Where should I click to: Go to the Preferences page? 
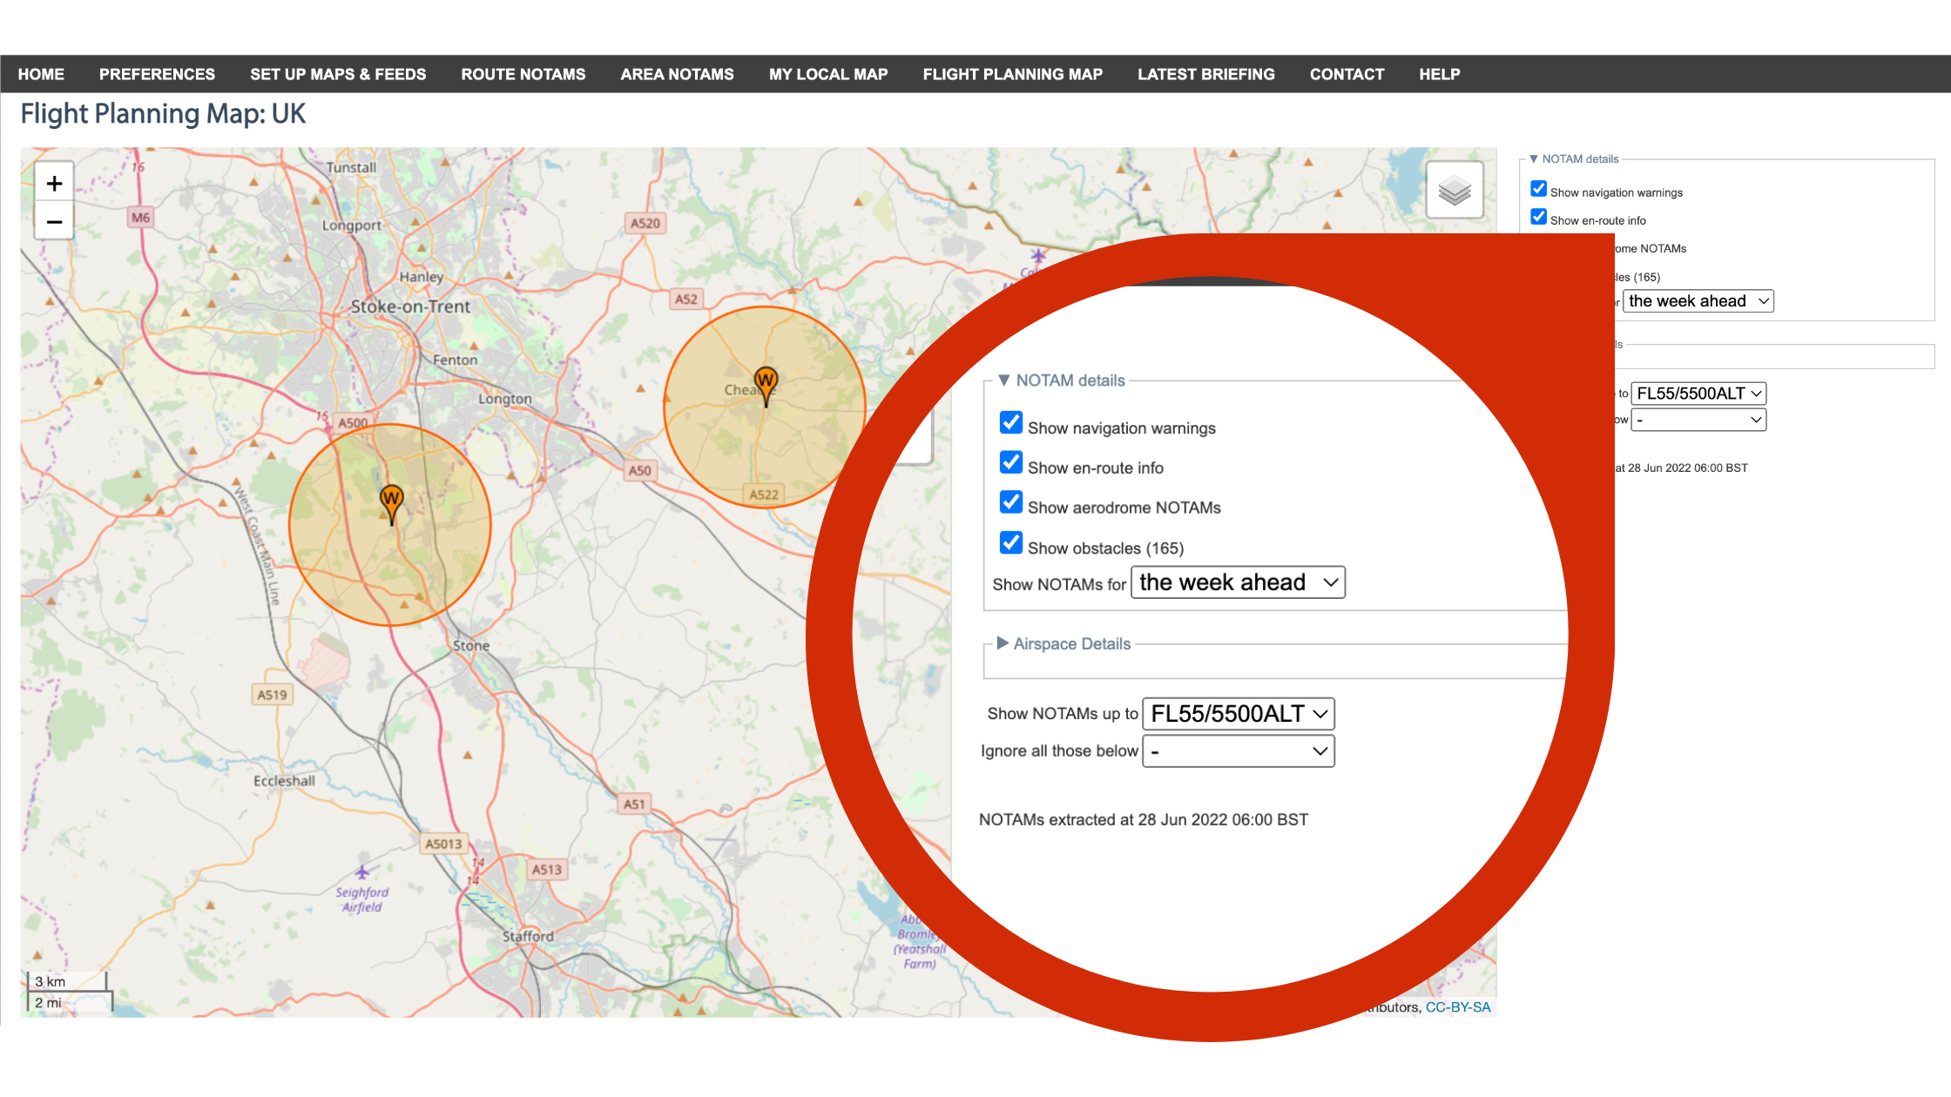click(157, 75)
